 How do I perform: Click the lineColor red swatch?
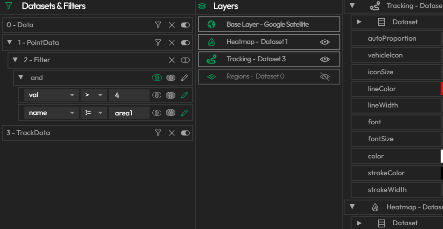[x=442, y=88]
